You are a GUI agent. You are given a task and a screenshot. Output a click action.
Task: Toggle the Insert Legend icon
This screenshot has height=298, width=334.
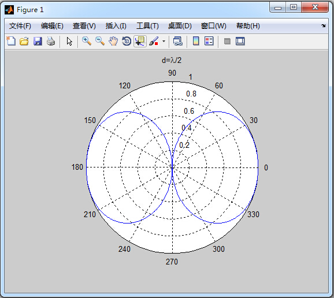click(x=209, y=41)
